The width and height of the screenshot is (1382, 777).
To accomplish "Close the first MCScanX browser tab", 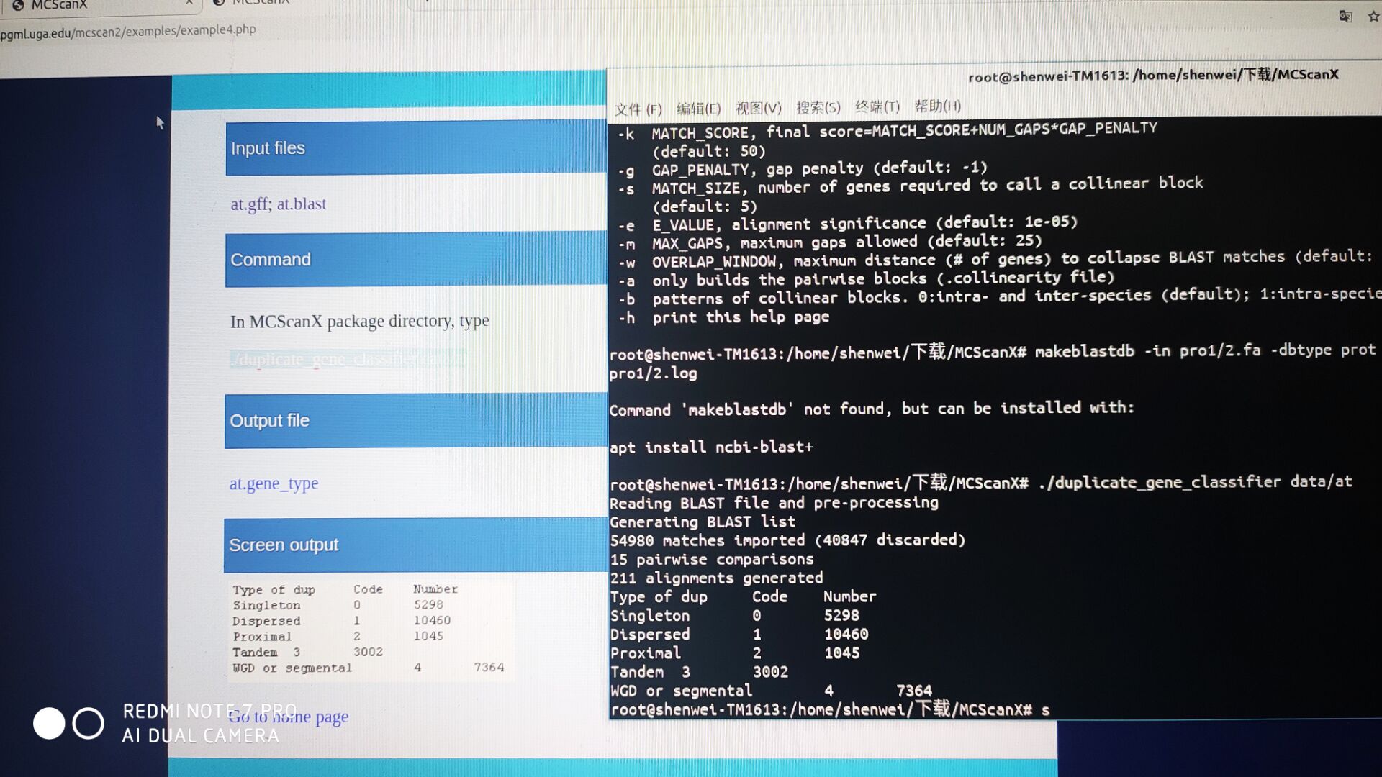I will point(189,3).
